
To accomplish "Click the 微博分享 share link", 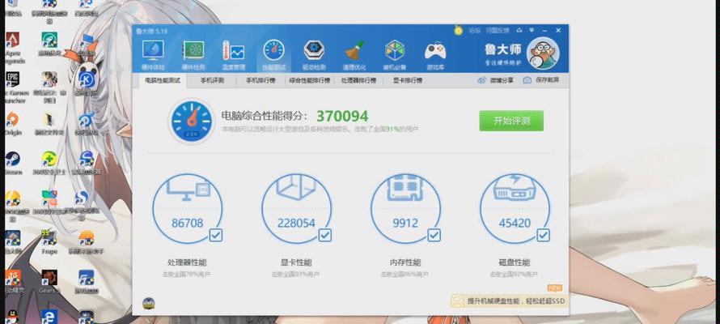I will (502, 80).
